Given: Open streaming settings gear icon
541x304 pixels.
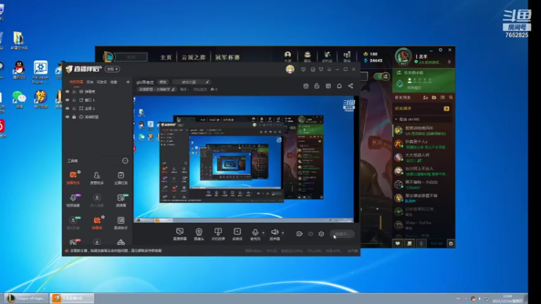Looking at the screenshot, I should [x=321, y=234].
